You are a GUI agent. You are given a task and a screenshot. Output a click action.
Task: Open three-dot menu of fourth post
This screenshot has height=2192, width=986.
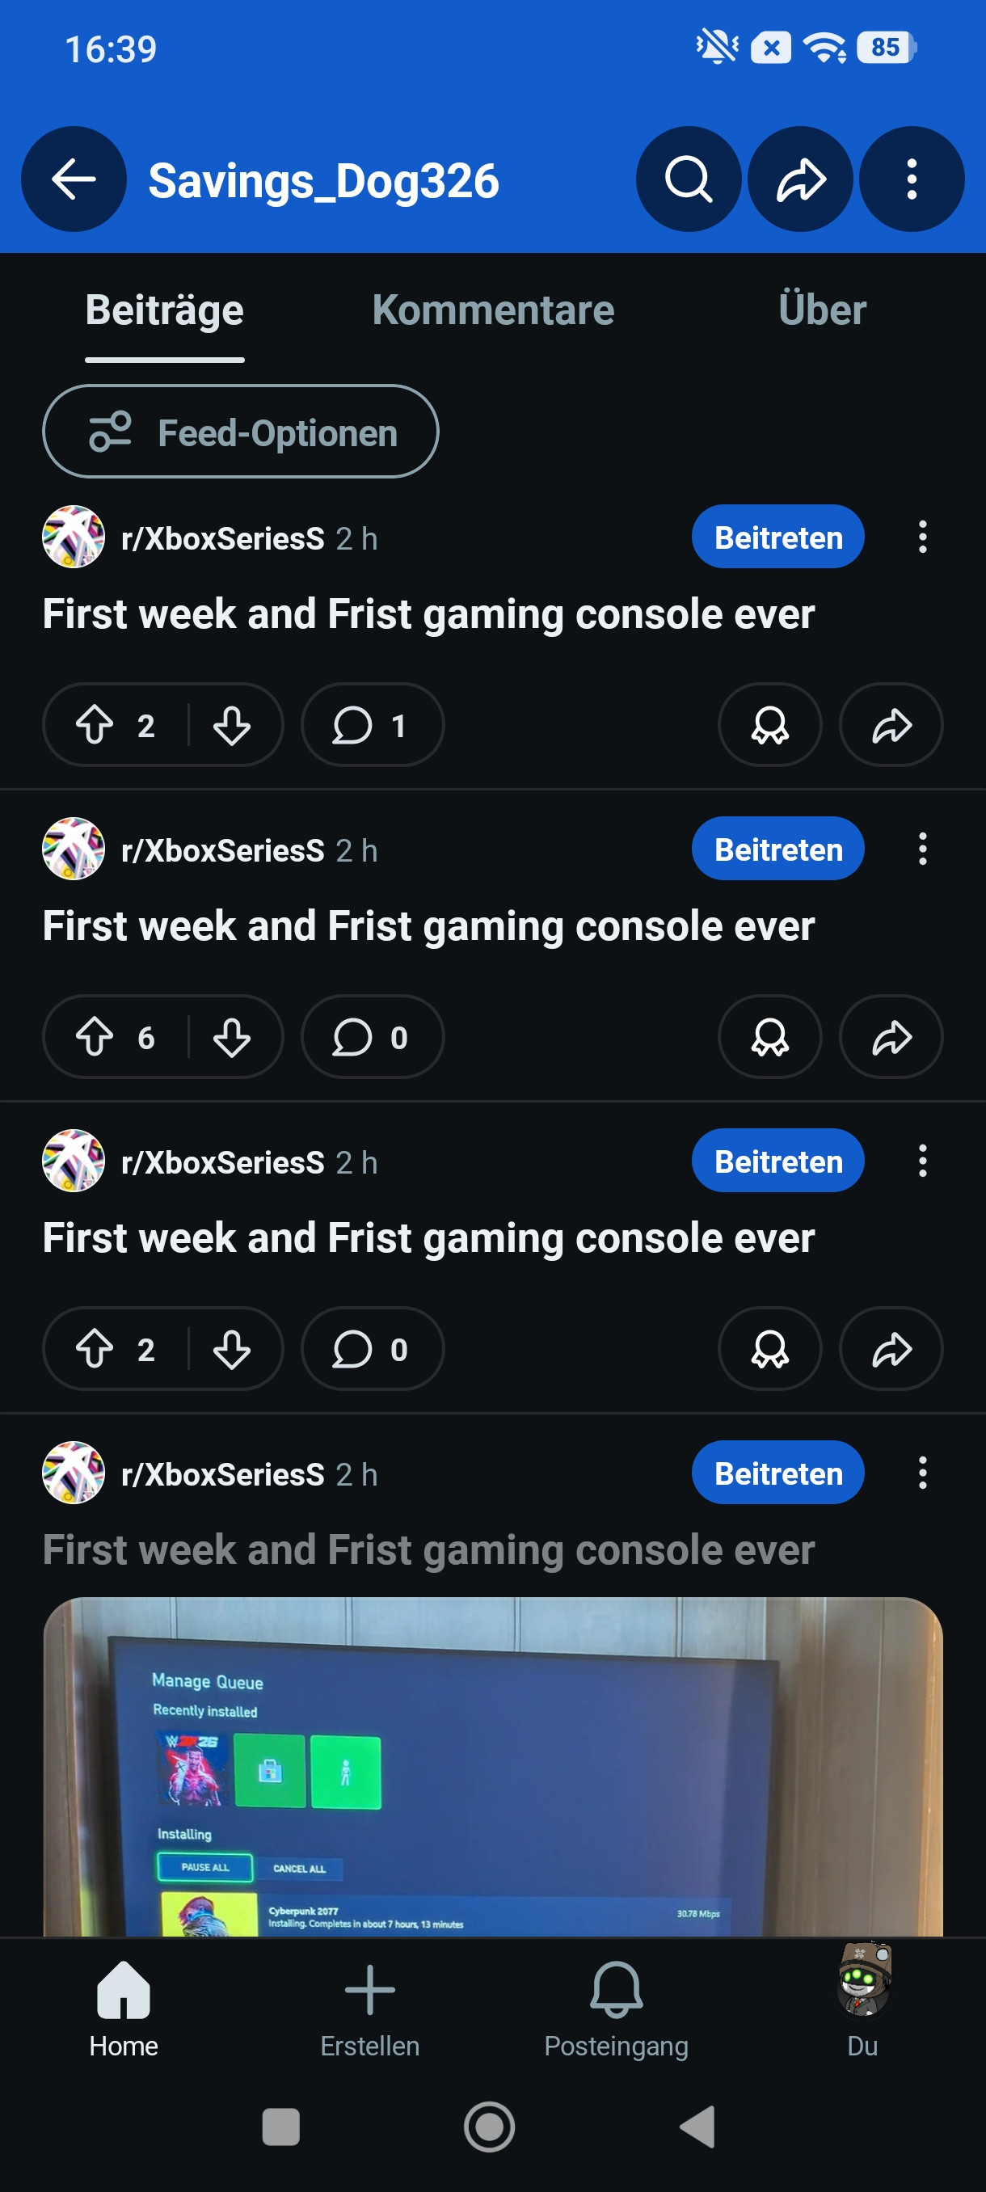922,1473
